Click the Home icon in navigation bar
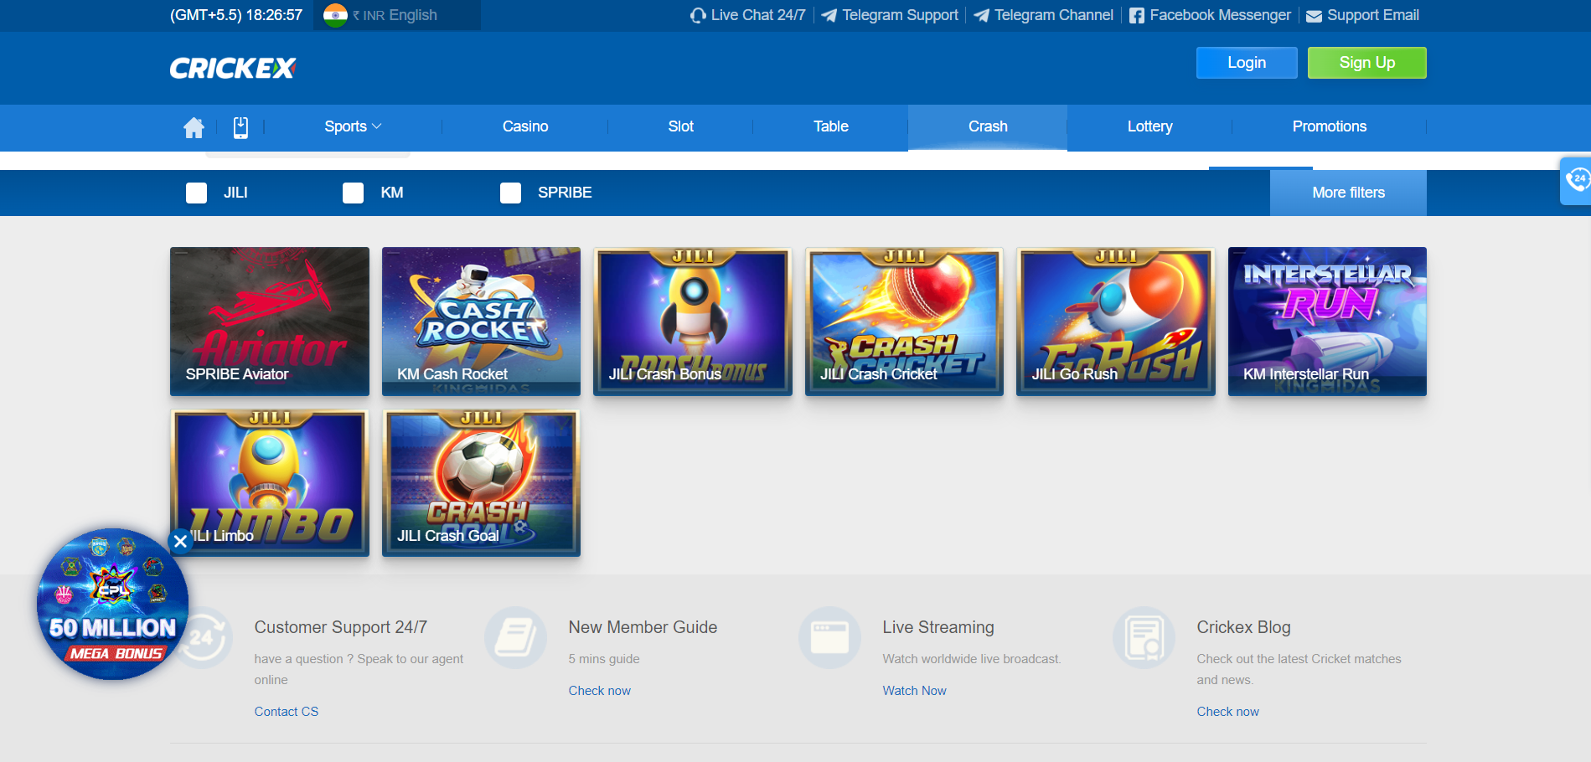Image resolution: width=1591 pixels, height=762 pixels. click(194, 127)
